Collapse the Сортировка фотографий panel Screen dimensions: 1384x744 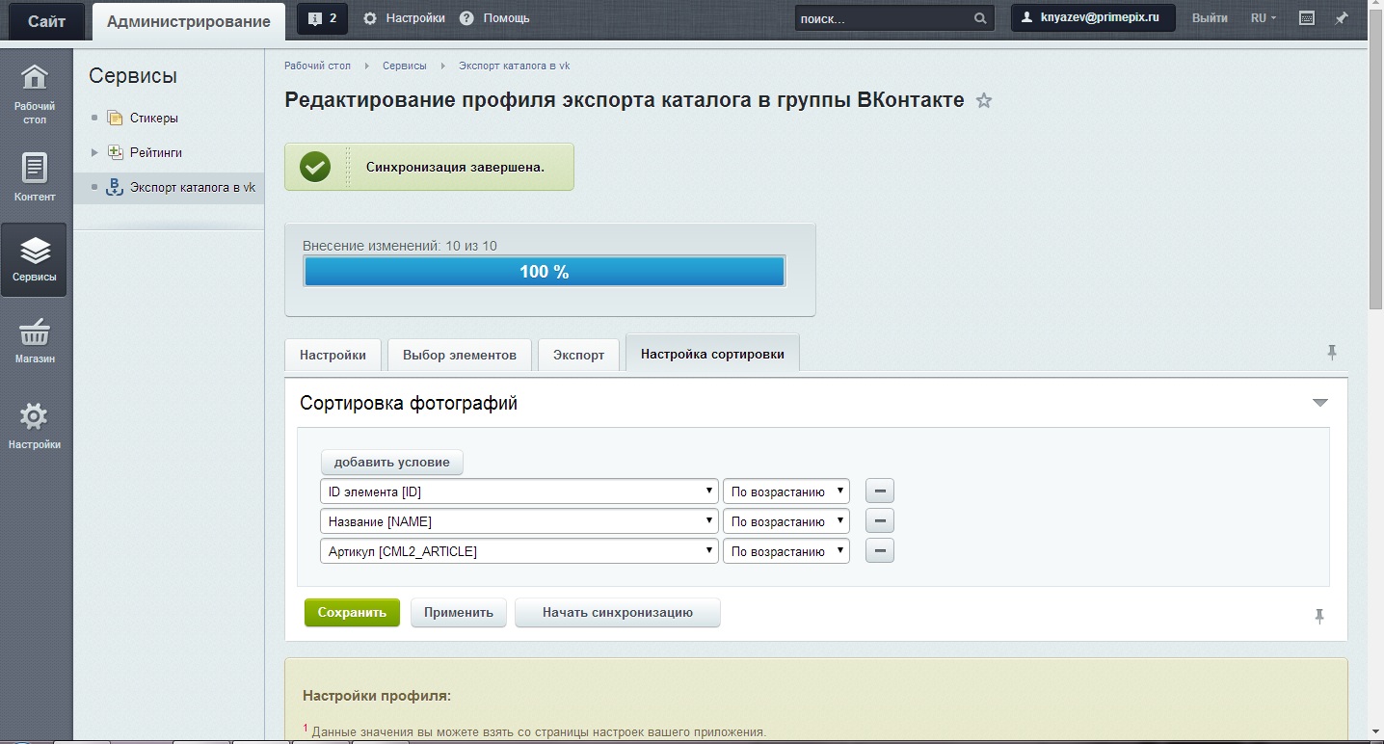point(1320,403)
